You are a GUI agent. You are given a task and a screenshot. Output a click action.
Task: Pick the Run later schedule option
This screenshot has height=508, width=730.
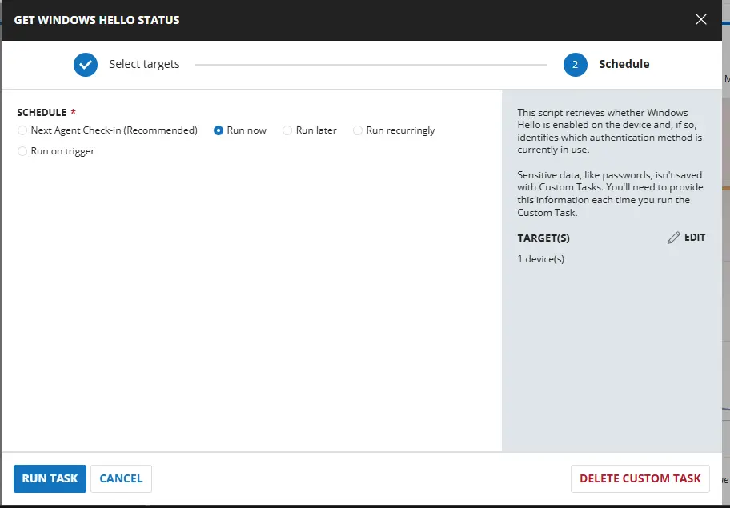(287, 130)
